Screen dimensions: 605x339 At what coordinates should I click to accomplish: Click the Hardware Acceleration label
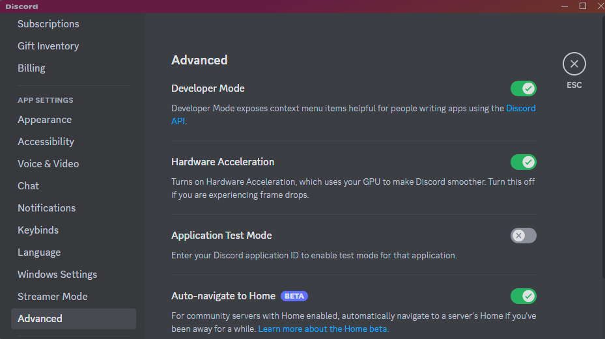(223, 162)
